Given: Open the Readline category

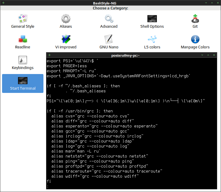Looking at the screenshot, I should click(x=22, y=42).
